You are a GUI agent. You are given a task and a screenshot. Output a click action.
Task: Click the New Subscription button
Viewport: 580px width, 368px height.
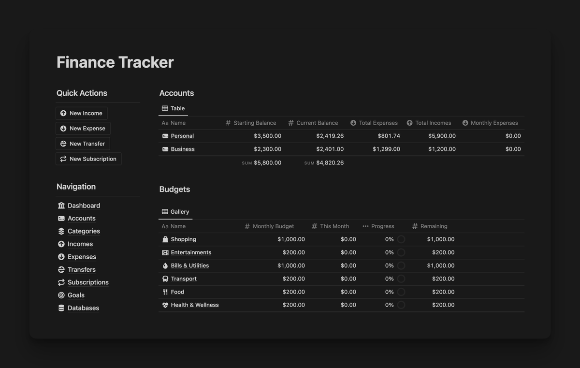point(88,159)
